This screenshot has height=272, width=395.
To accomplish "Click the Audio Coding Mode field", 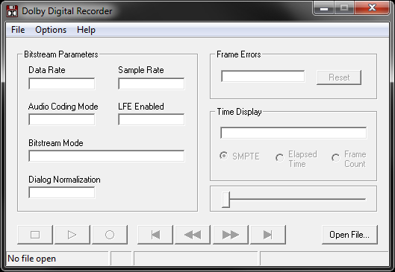I will tap(62, 119).
